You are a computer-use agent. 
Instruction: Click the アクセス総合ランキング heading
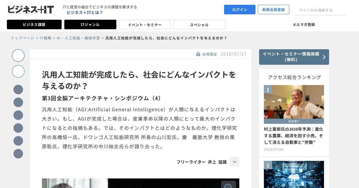click(x=294, y=77)
